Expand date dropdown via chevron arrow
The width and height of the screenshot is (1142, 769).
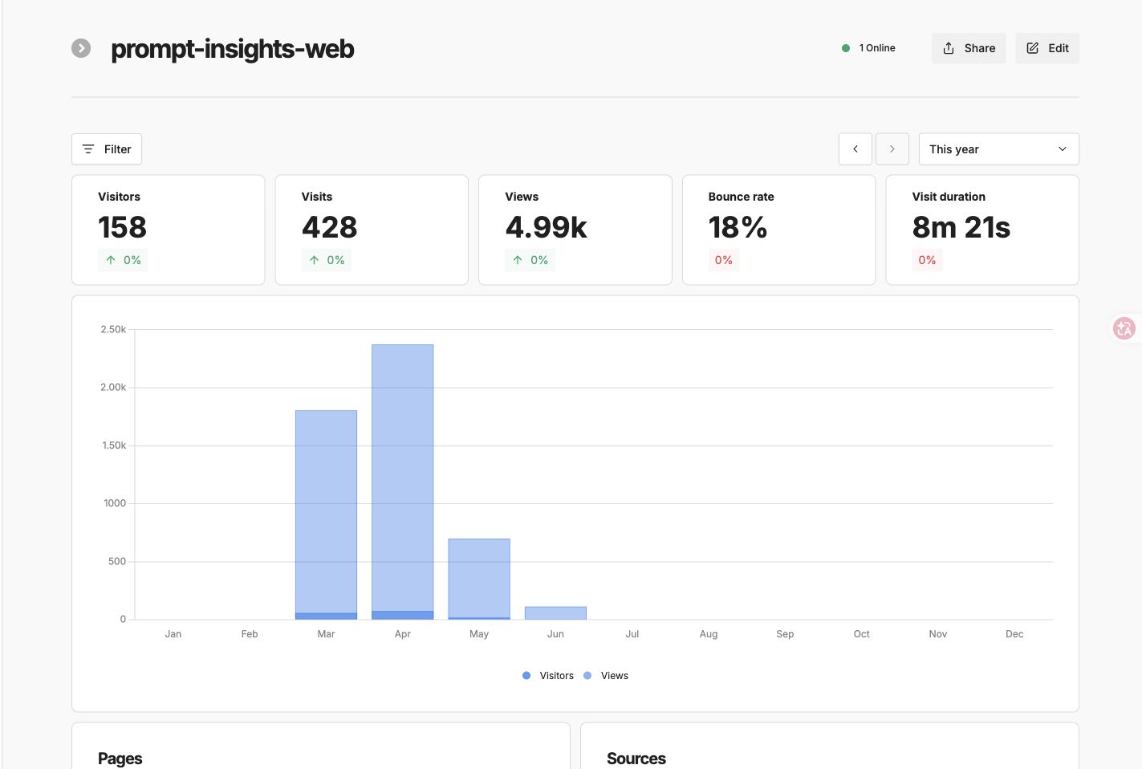(x=1063, y=149)
